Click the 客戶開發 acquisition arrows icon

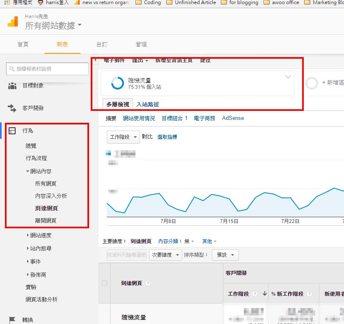(12, 108)
